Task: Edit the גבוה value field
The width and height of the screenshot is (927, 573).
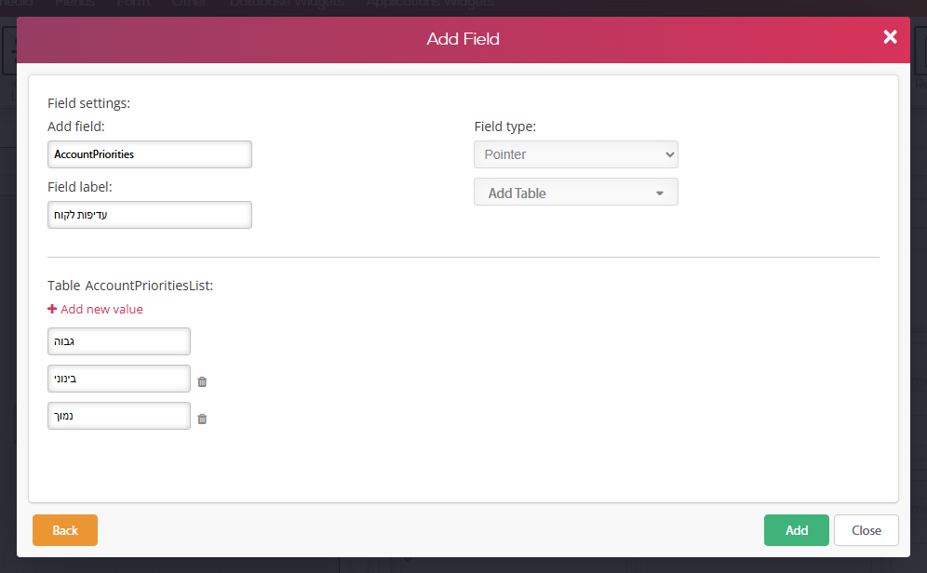Action: coord(119,341)
